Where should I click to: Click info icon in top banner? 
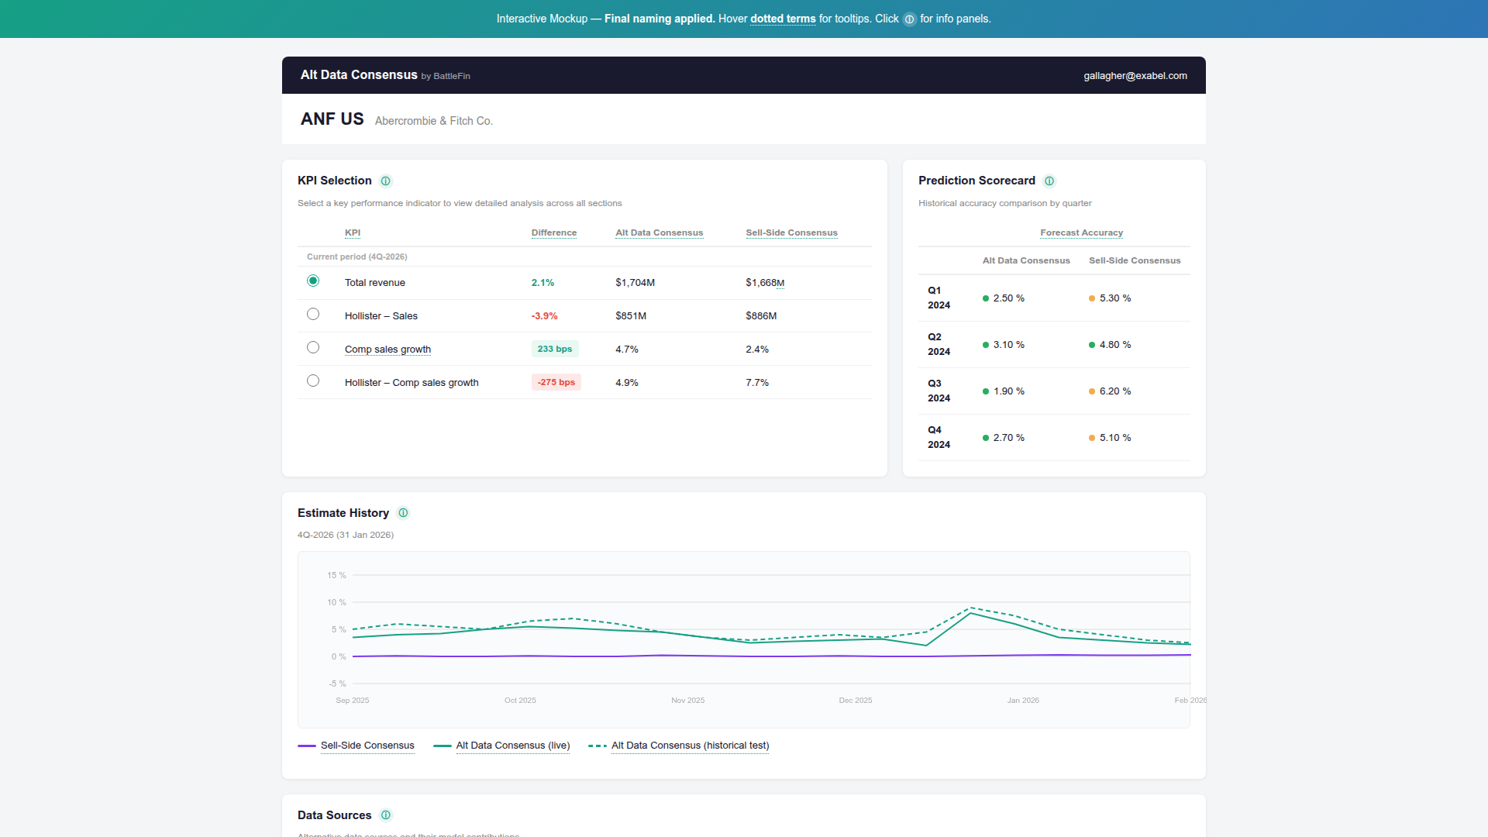(x=910, y=19)
